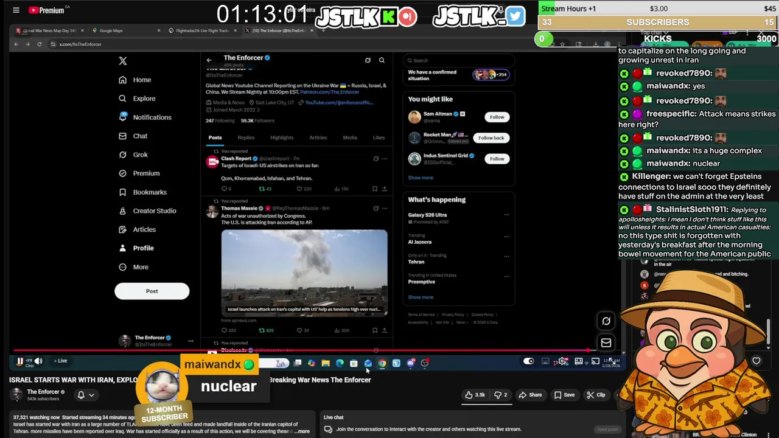Go back with the profile header arrow
779x438 pixels.
pos(209,60)
